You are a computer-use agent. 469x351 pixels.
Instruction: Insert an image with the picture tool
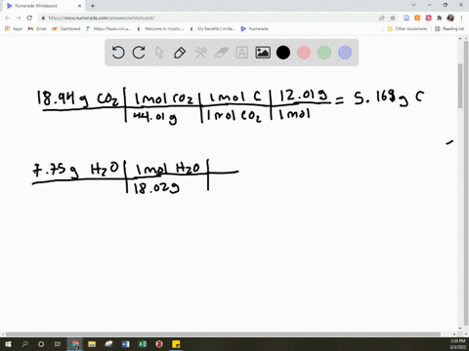263,53
